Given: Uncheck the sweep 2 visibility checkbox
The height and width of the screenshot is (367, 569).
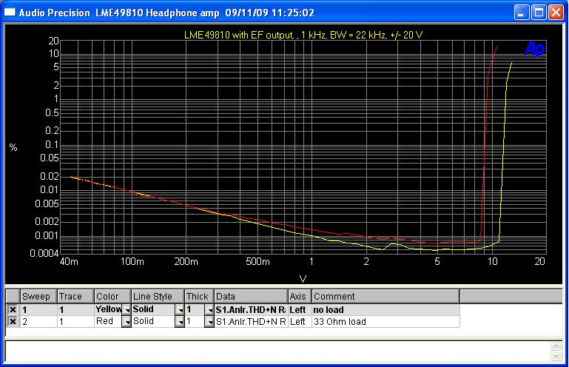Looking at the screenshot, I should click(x=13, y=322).
